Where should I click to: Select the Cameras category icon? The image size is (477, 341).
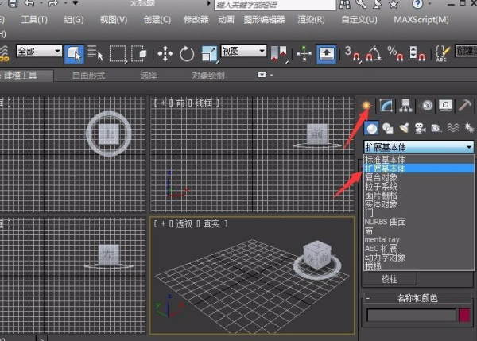click(420, 128)
